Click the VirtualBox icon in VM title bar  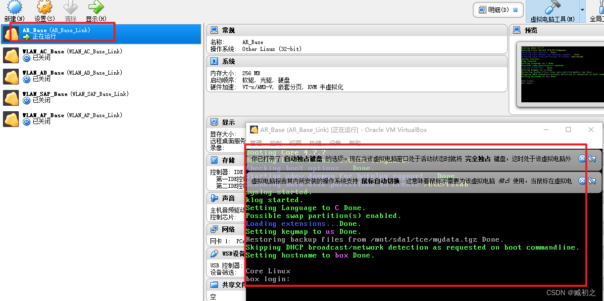(x=254, y=130)
